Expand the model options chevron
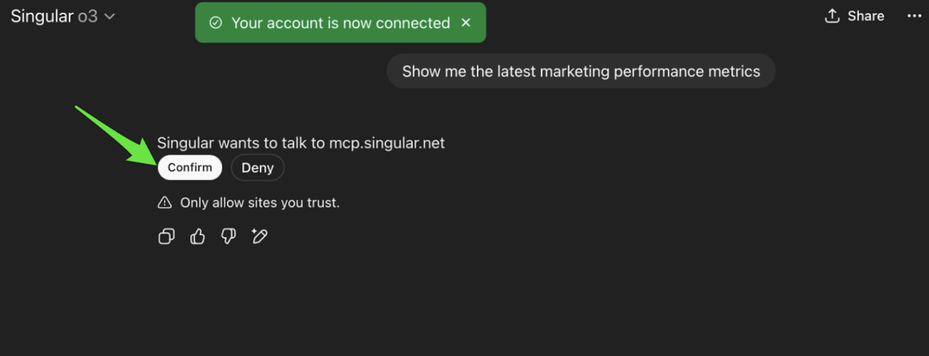The height and width of the screenshot is (356, 929). click(x=109, y=17)
